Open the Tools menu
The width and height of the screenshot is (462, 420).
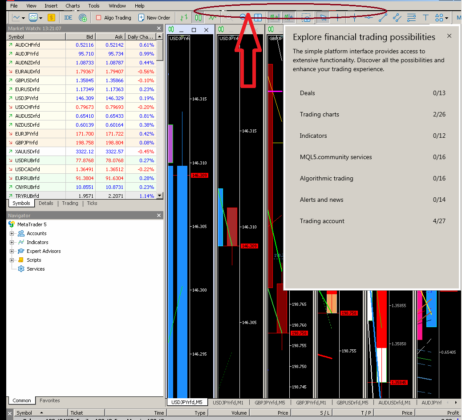[94, 6]
